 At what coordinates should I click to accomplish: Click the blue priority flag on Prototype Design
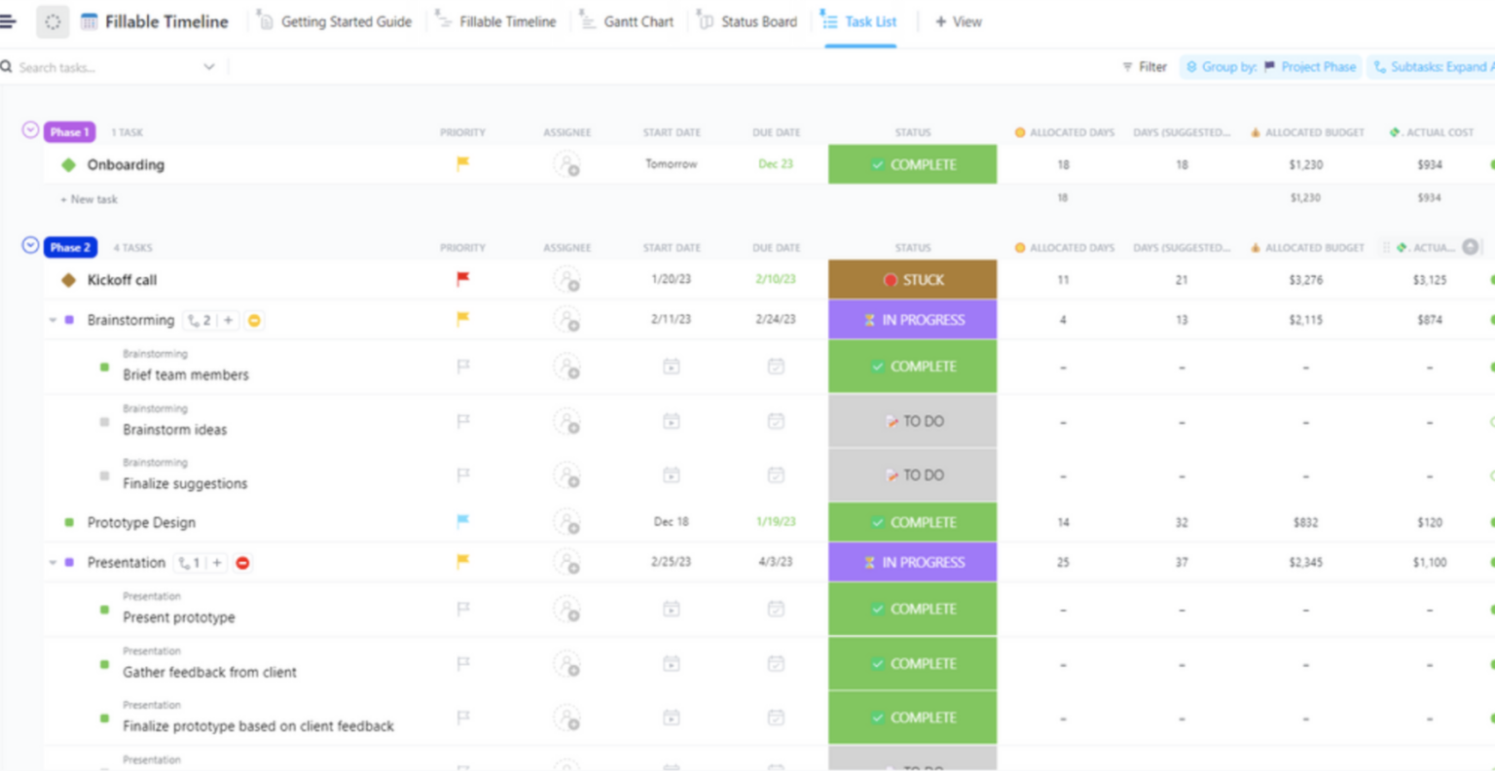pyautogui.click(x=462, y=522)
